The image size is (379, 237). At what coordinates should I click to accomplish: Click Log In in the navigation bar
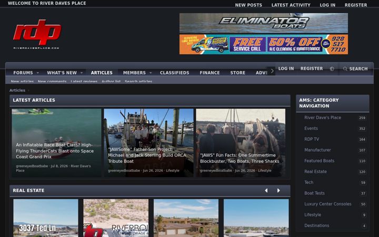click(x=286, y=68)
